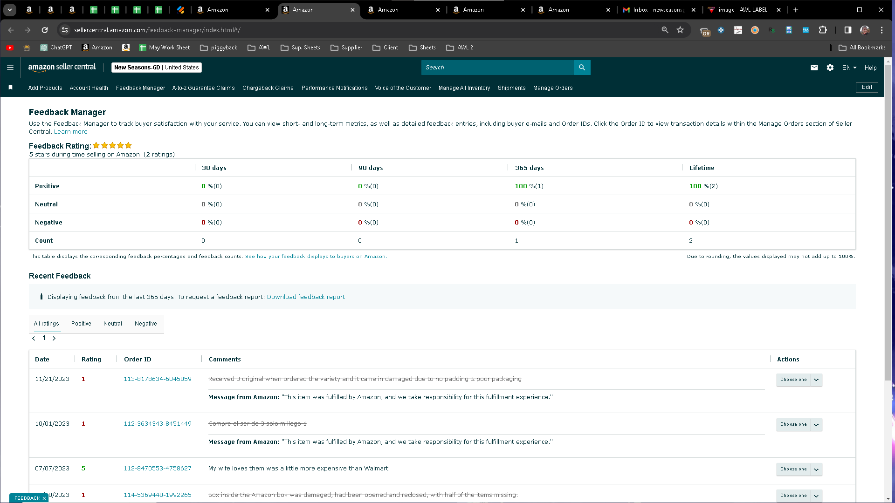Viewport: 895px width, 503px height.
Task: Open the Supplier bookmark folder
Action: [346, 48]
